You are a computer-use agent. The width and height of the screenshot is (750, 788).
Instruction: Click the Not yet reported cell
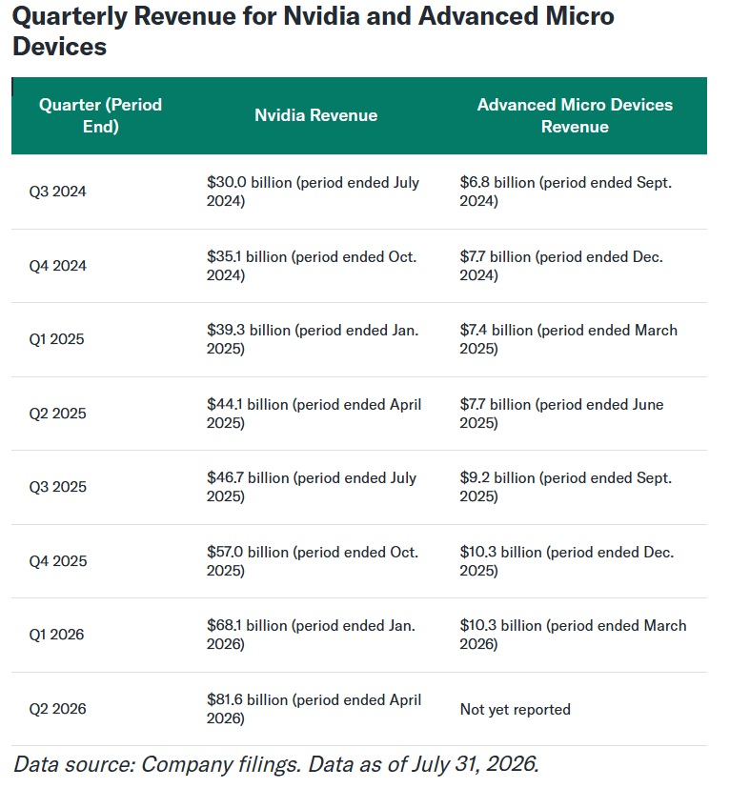coord(516,709)
